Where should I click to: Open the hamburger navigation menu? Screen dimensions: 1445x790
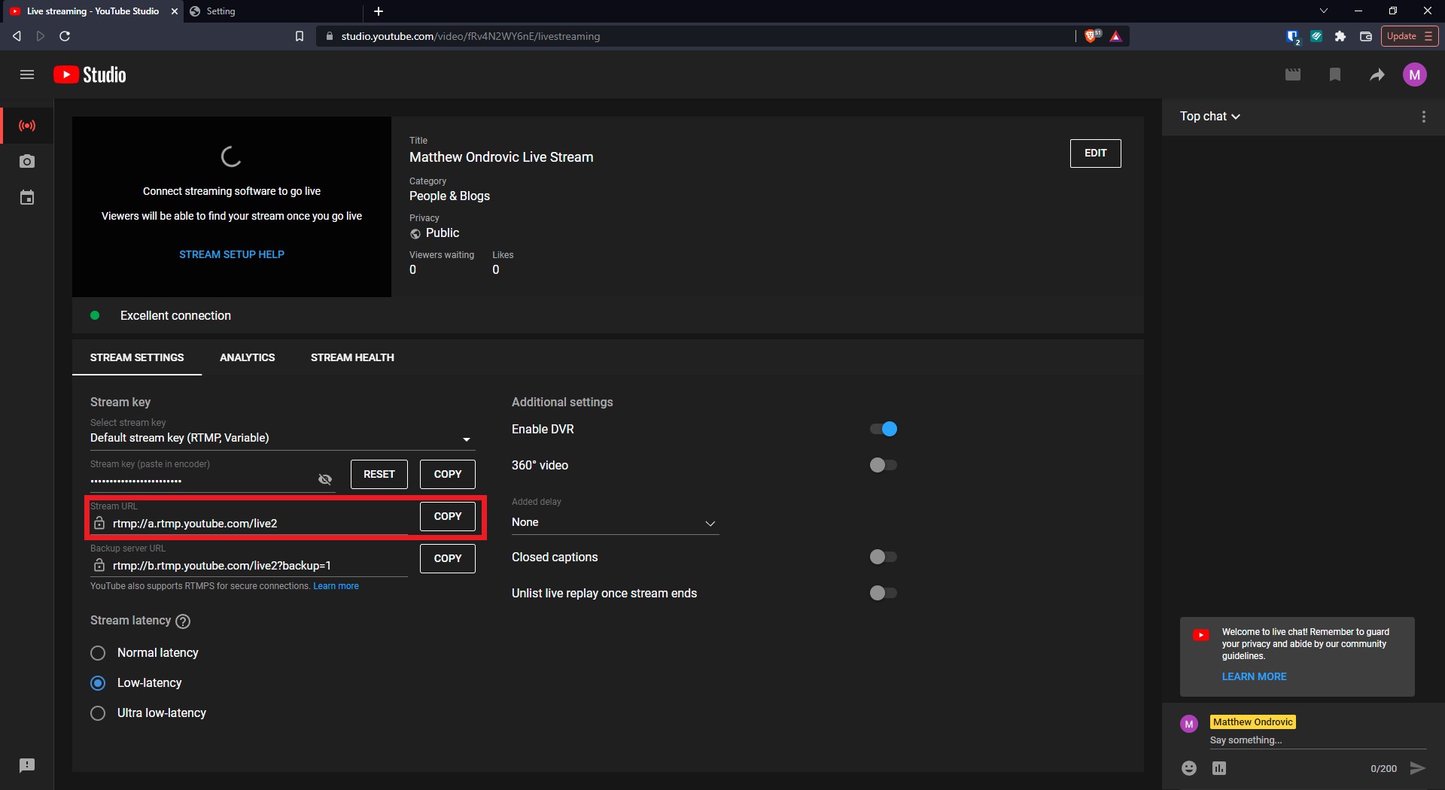27,74
